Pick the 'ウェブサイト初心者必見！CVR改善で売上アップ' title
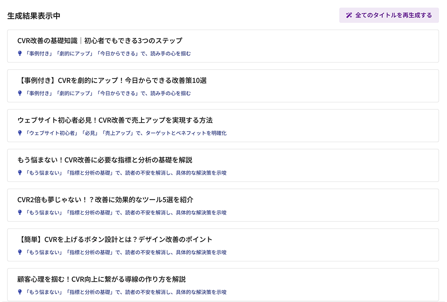Image resolution: width=447 pixels, height=302 pixels. click(115, 120)
